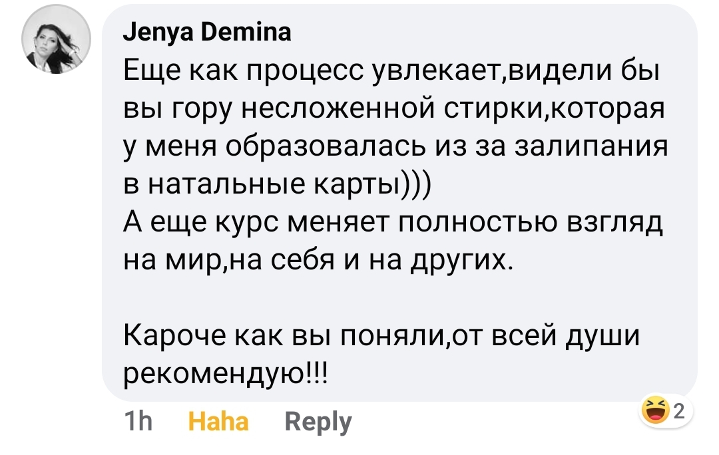This screenshot has height=455, width=719.
Task: Click the line starting "у меня образовалась"
Action: 395,146
